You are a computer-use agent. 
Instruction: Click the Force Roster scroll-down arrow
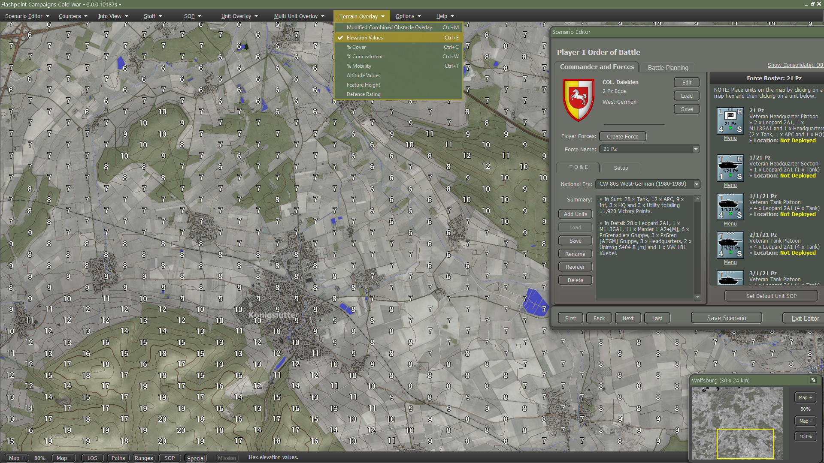pyautogui.click(x=697, y=297)
